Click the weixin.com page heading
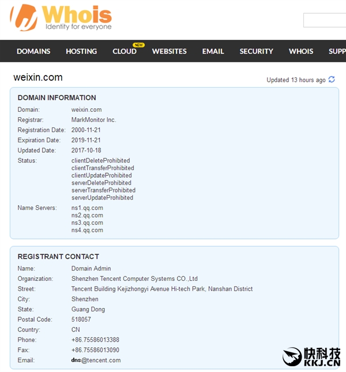This screenshot has height=372, width=346. click(x=38, y=77)
